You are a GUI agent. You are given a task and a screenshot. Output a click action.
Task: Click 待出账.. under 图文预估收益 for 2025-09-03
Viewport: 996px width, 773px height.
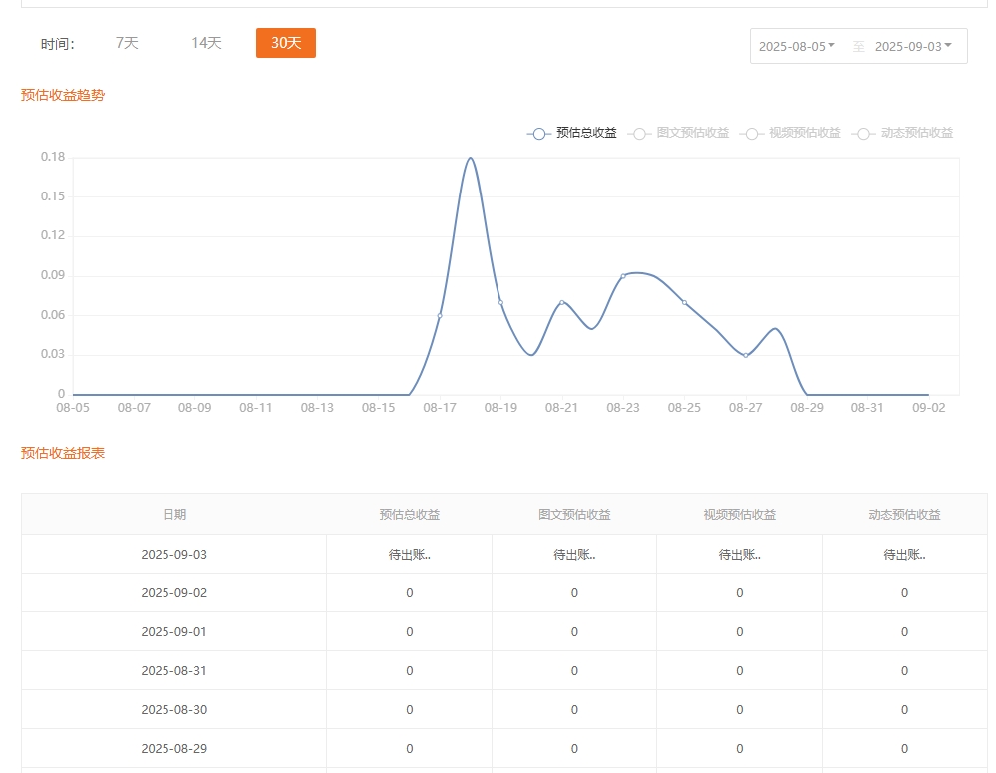click(574, 554)
